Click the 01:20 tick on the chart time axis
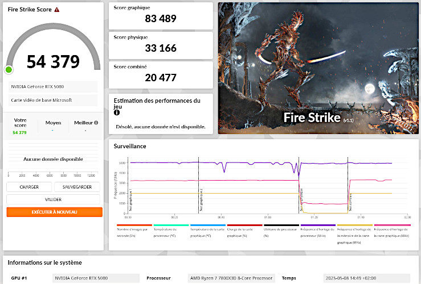The width and height of the screenshot is (421, 284). tap(314, 218)
